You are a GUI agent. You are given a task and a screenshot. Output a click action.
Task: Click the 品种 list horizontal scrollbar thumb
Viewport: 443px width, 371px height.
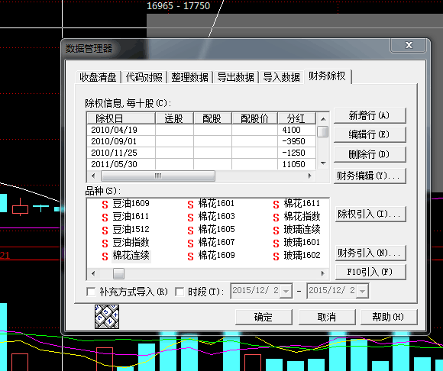click(118, 273)
